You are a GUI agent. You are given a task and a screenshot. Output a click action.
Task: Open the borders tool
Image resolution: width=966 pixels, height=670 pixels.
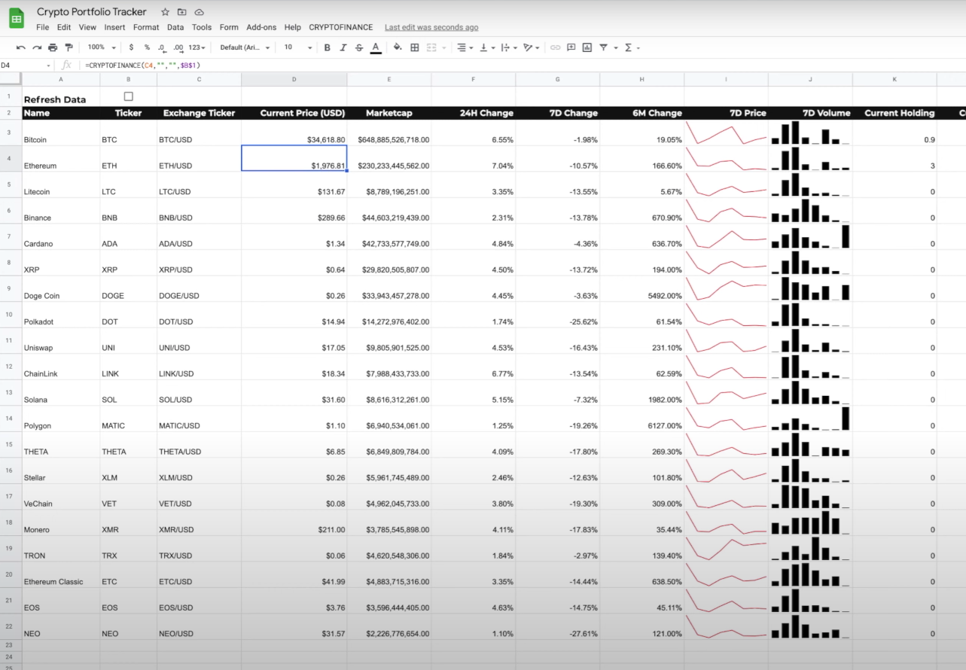[414, 47]
